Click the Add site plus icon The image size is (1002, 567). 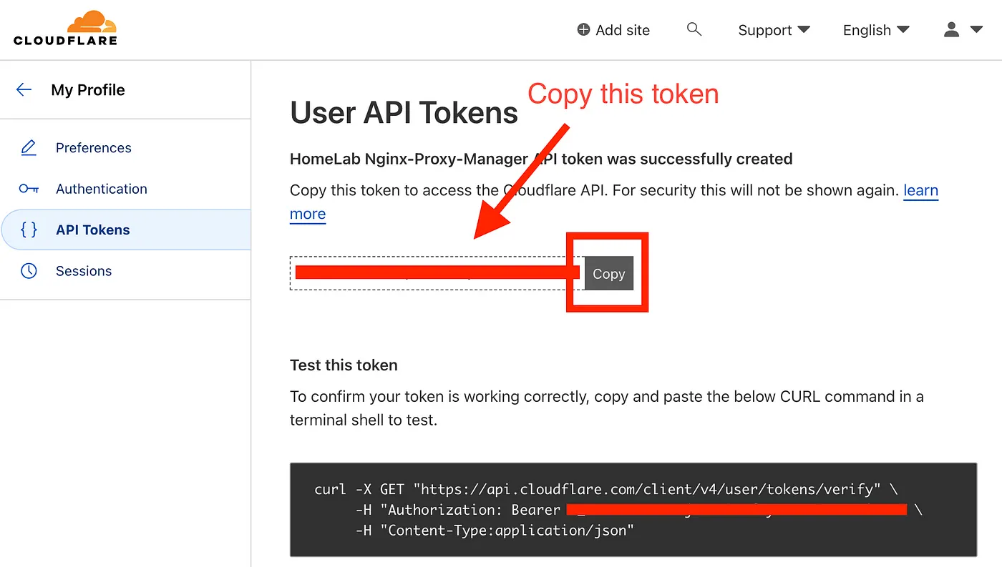coord(584,30)
